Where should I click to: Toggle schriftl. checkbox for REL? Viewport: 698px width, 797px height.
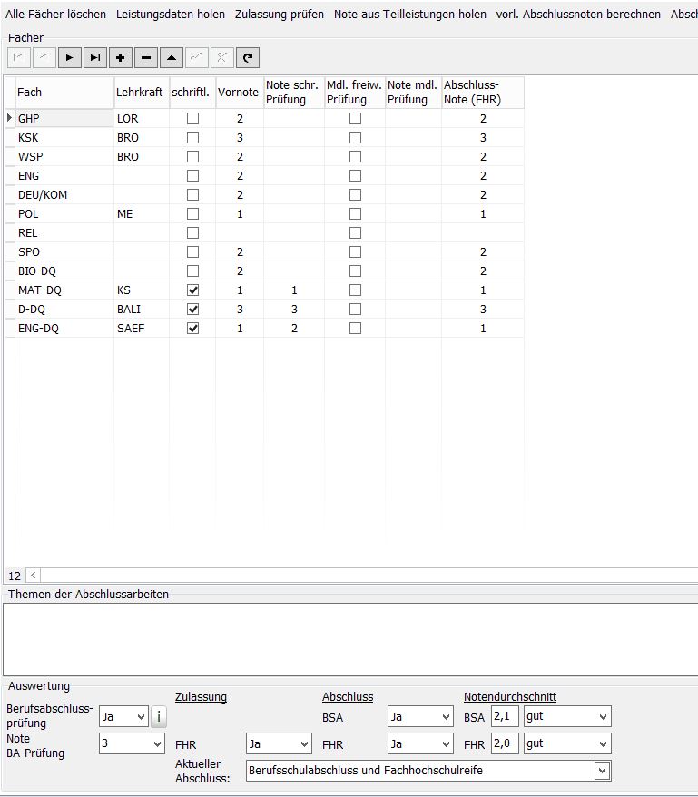(192, 232)
